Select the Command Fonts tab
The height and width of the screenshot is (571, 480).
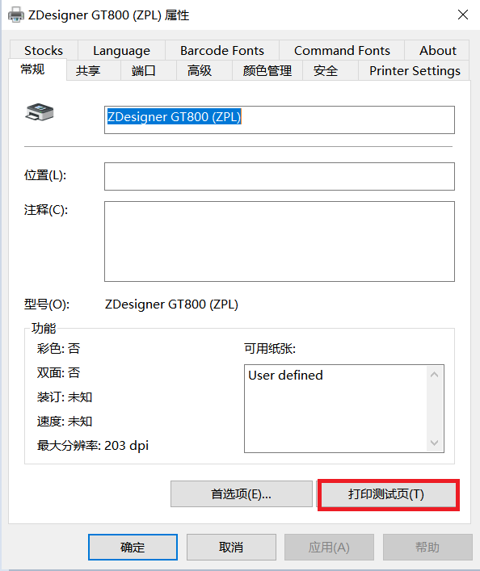pyautogui.click(x=342, y=50)
